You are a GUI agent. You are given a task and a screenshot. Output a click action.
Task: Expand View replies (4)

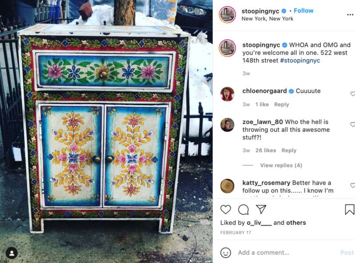pyautogui.click(x=281, y=165)
